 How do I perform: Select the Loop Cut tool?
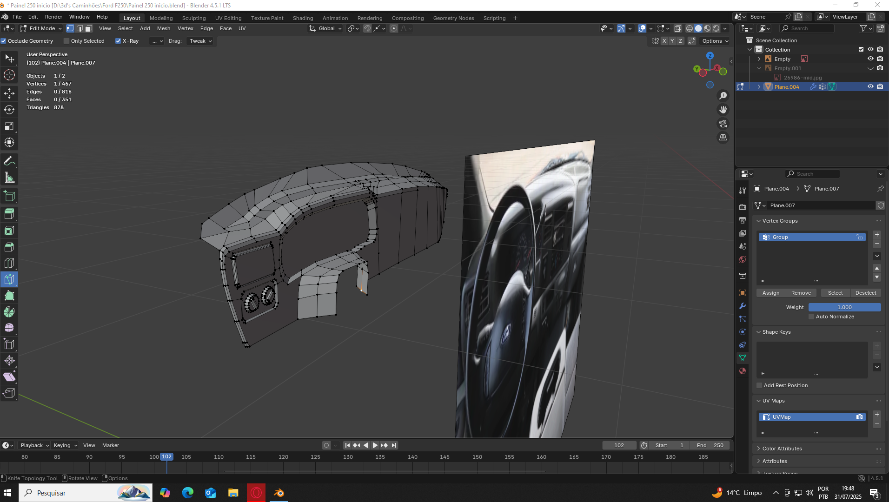click(x=9, y=263)
